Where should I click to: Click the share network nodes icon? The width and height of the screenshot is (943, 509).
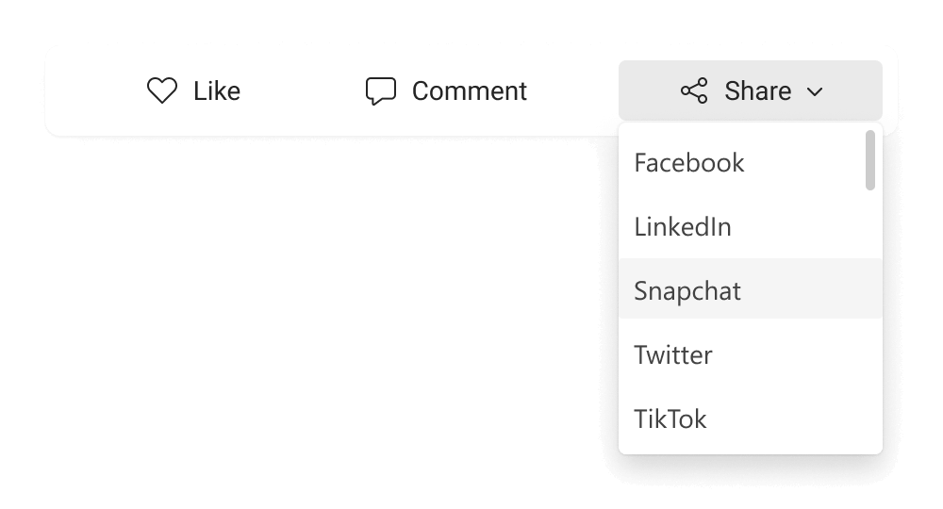click(694, 91)
